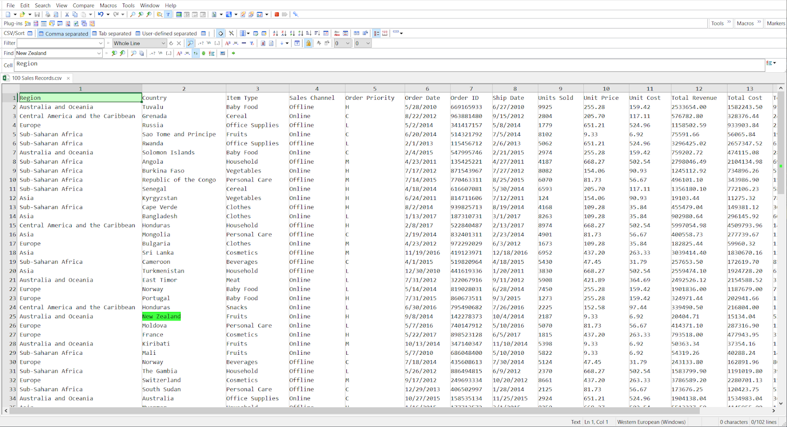Click the Refresh filter icon
This screenshot has width=787, height=427.
(171, 43)
